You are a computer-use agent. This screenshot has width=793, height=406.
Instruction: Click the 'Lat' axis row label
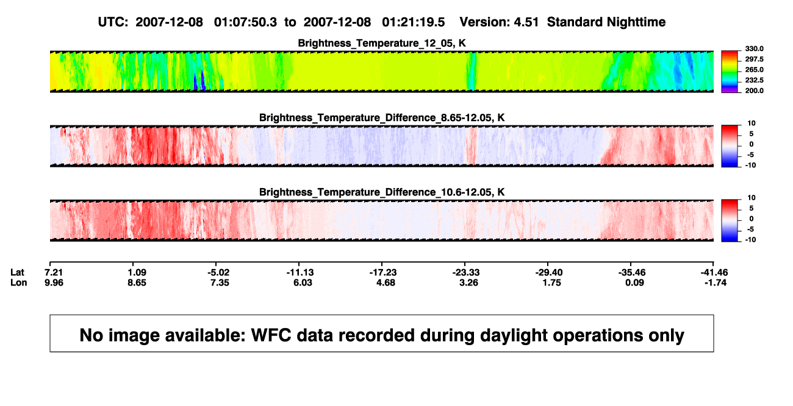tap(18, 271)
